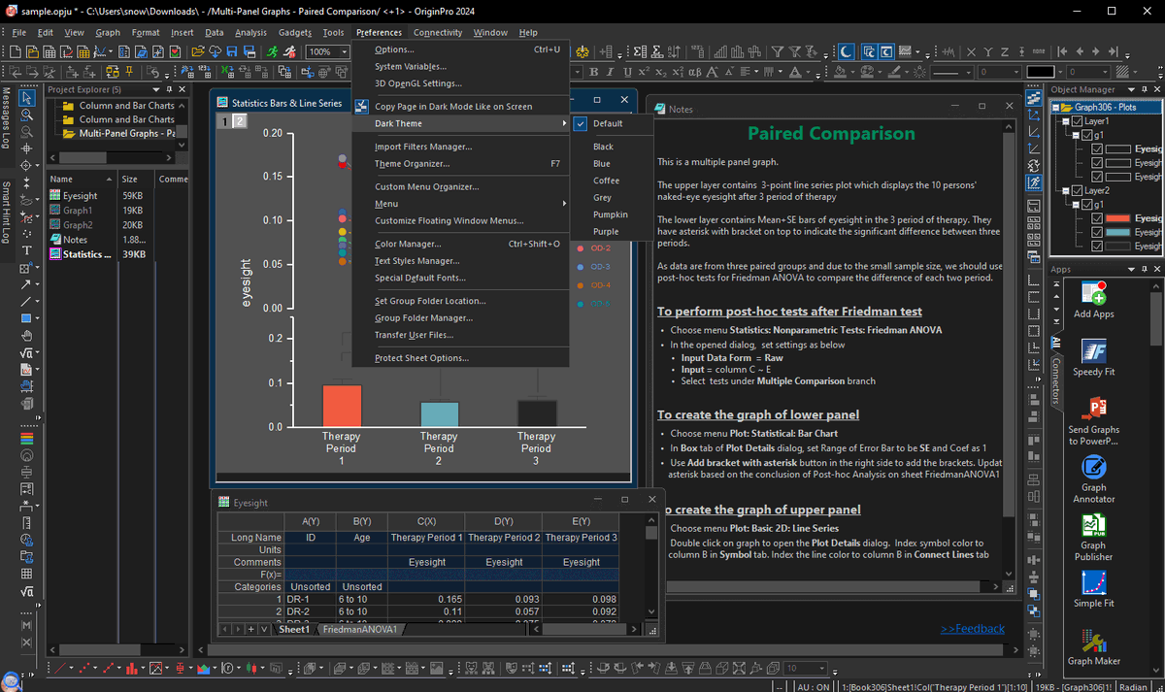Open the 100% zoom dropdown

click(344, 51)
